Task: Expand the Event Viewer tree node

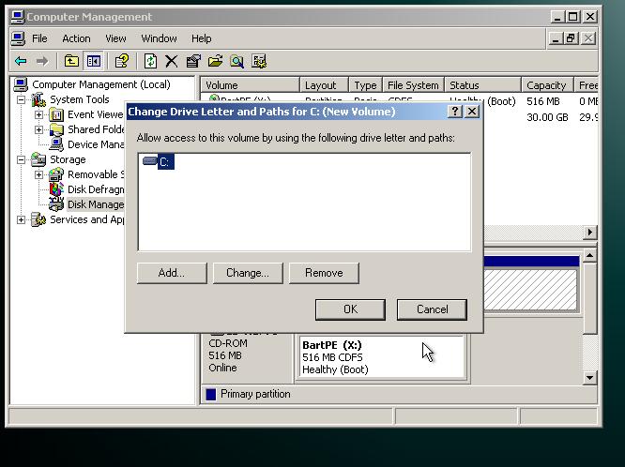Action: pyautogui.click(x=39, y=114)
